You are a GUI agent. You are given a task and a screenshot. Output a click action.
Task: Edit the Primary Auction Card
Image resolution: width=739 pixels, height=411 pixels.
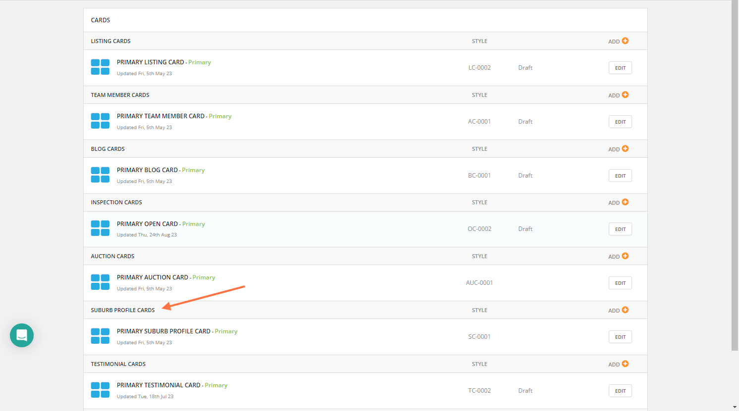coord(620,283)
